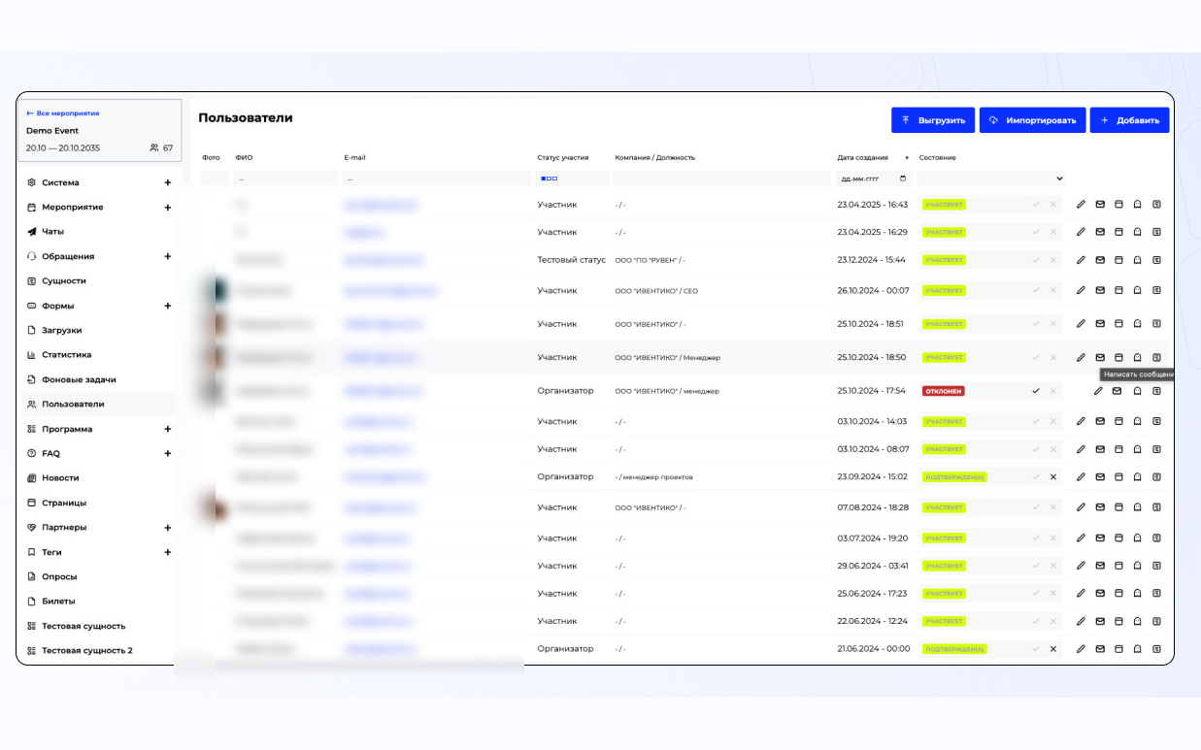Sort by Дата создания column arrow
1201x750 pixels.
pyautogui.click(x=907, y=157)
